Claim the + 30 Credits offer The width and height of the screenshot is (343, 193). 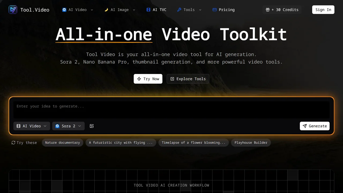[x=282, y=10]
